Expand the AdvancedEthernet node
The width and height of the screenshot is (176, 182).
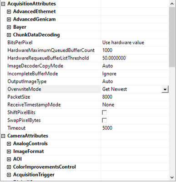[9, 11]
